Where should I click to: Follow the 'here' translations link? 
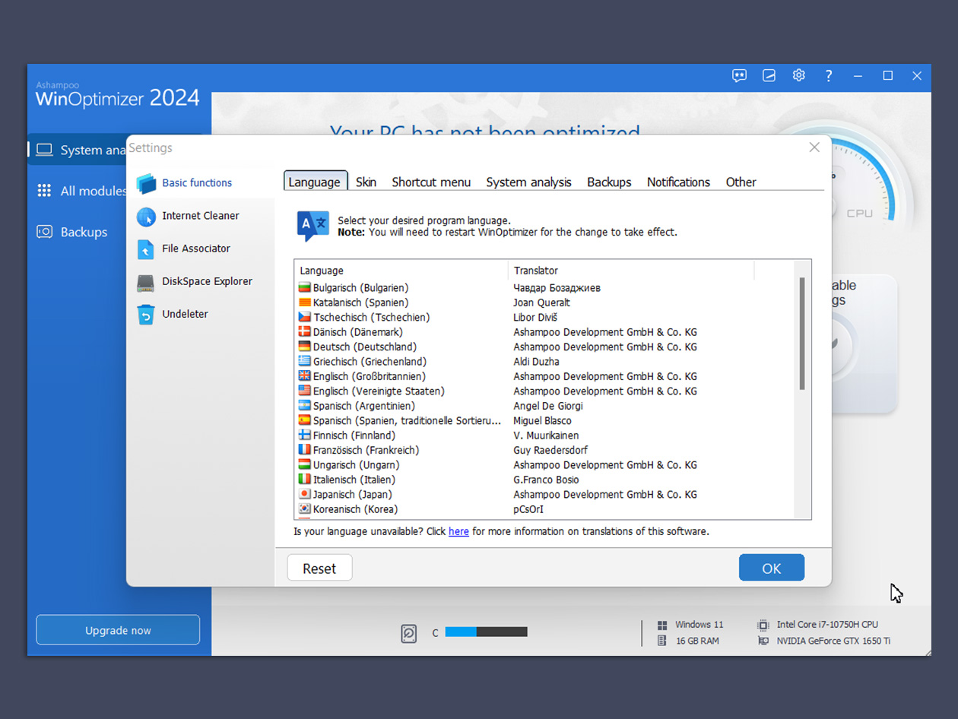tap(458, 531)
